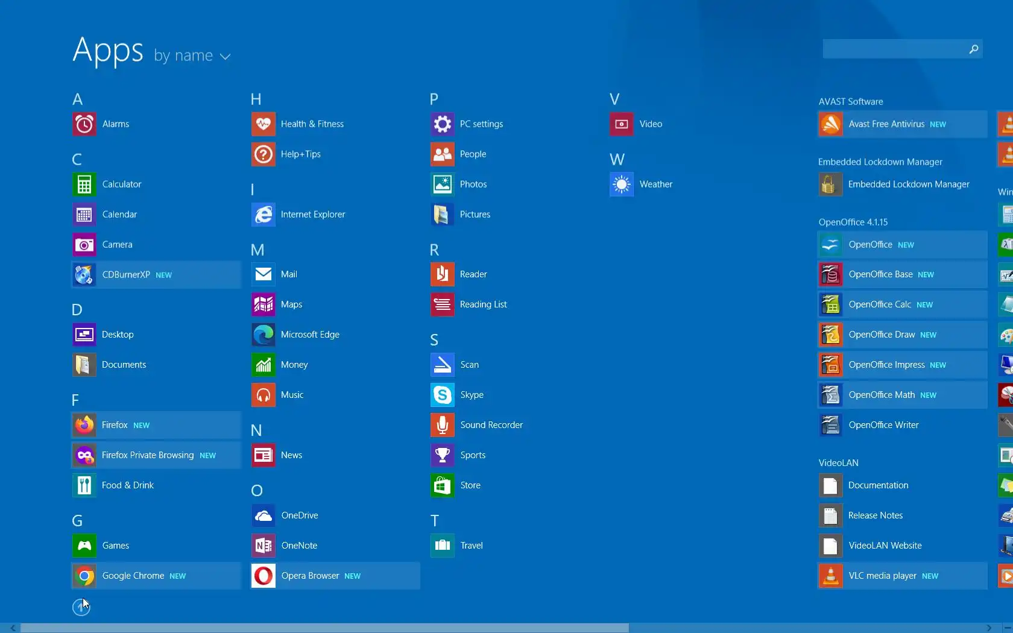Jump via the letter 'A' group header

click(x=78, y=99)
